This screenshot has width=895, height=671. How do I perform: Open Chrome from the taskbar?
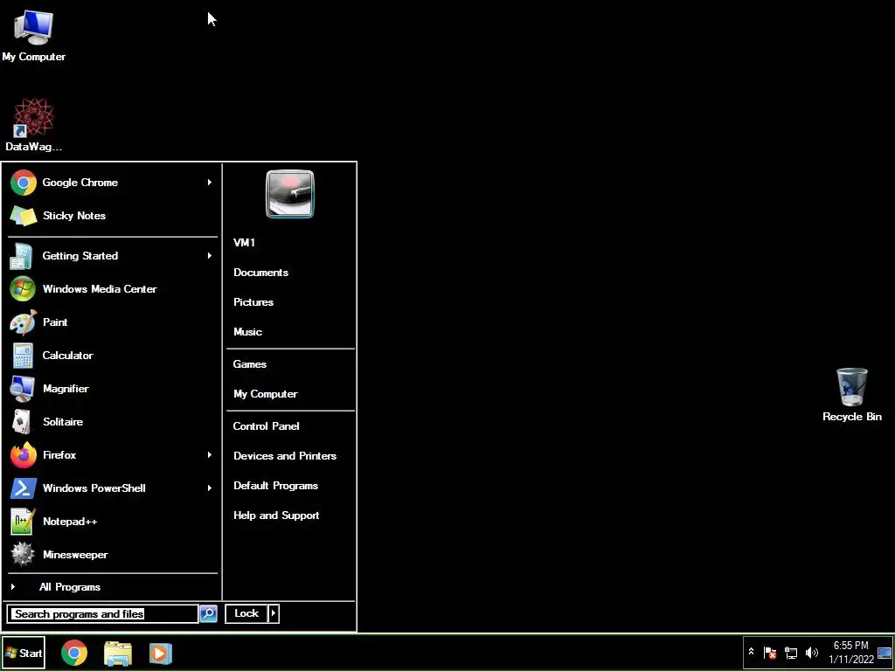point(74,653)
